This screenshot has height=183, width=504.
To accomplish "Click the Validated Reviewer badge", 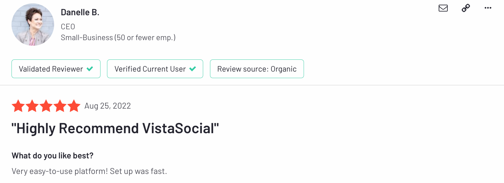I will (56, 69).
